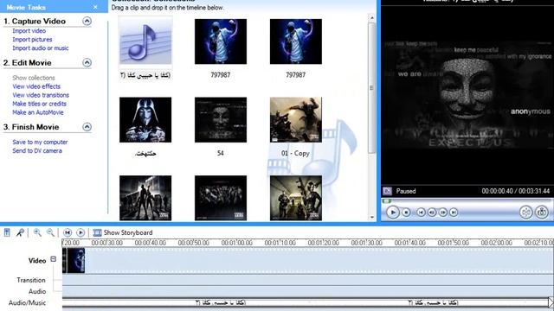Screen dimensions: 554x311
Task: Select the second 797987 clip thumbnail
Action: [296, 41]
